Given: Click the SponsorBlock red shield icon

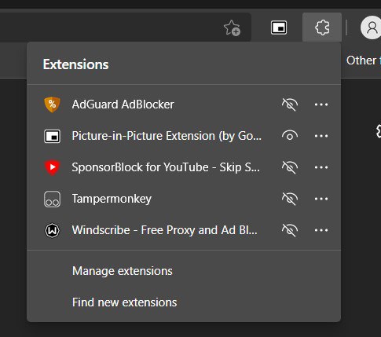Looking at the screenshot, I should 52,167.
